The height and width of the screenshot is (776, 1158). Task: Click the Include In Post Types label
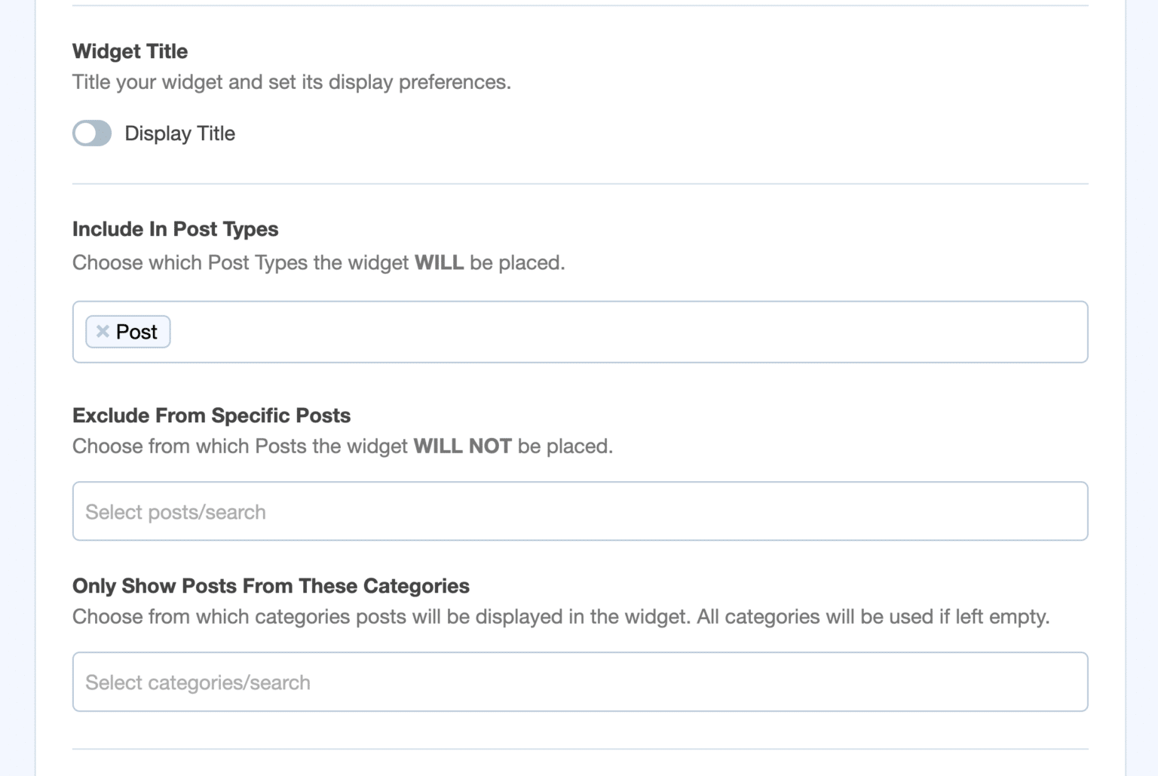tap(175, 229)
